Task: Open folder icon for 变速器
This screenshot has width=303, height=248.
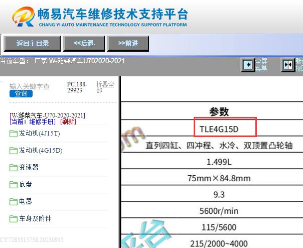Action: (x=14, y=168)
